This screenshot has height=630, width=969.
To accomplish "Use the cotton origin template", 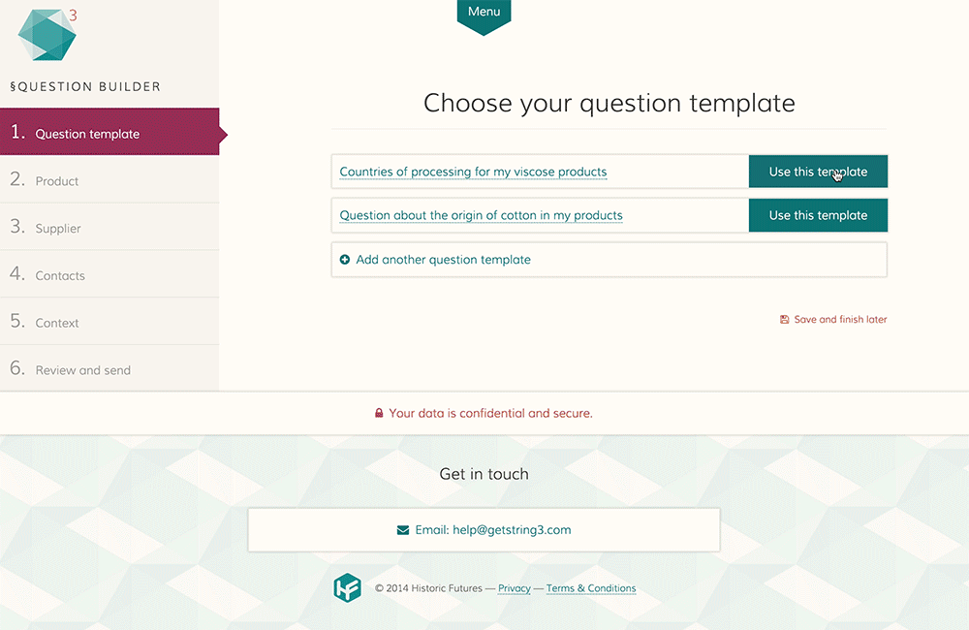I will (x=818, y=215).
